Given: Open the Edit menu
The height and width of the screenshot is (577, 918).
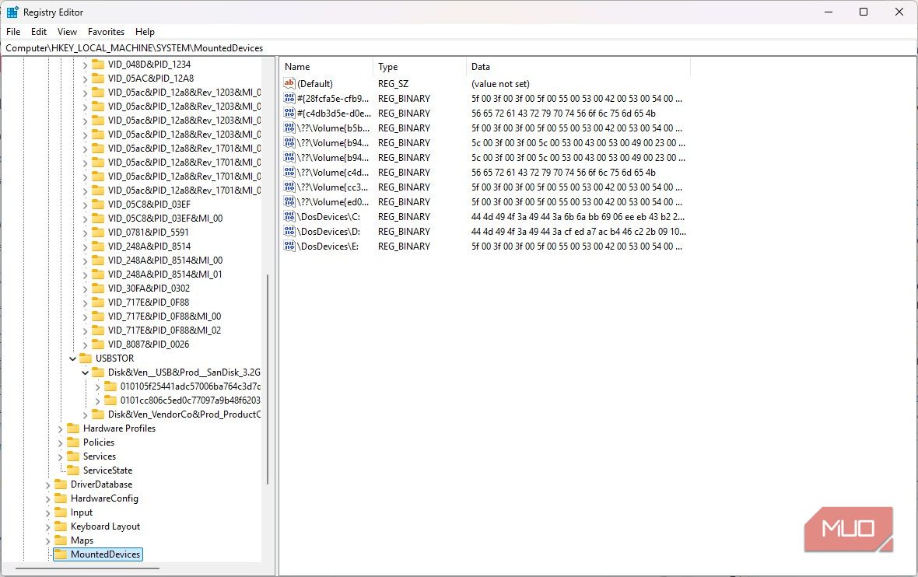Looking at the screenshot, I should tap(39, 32).
